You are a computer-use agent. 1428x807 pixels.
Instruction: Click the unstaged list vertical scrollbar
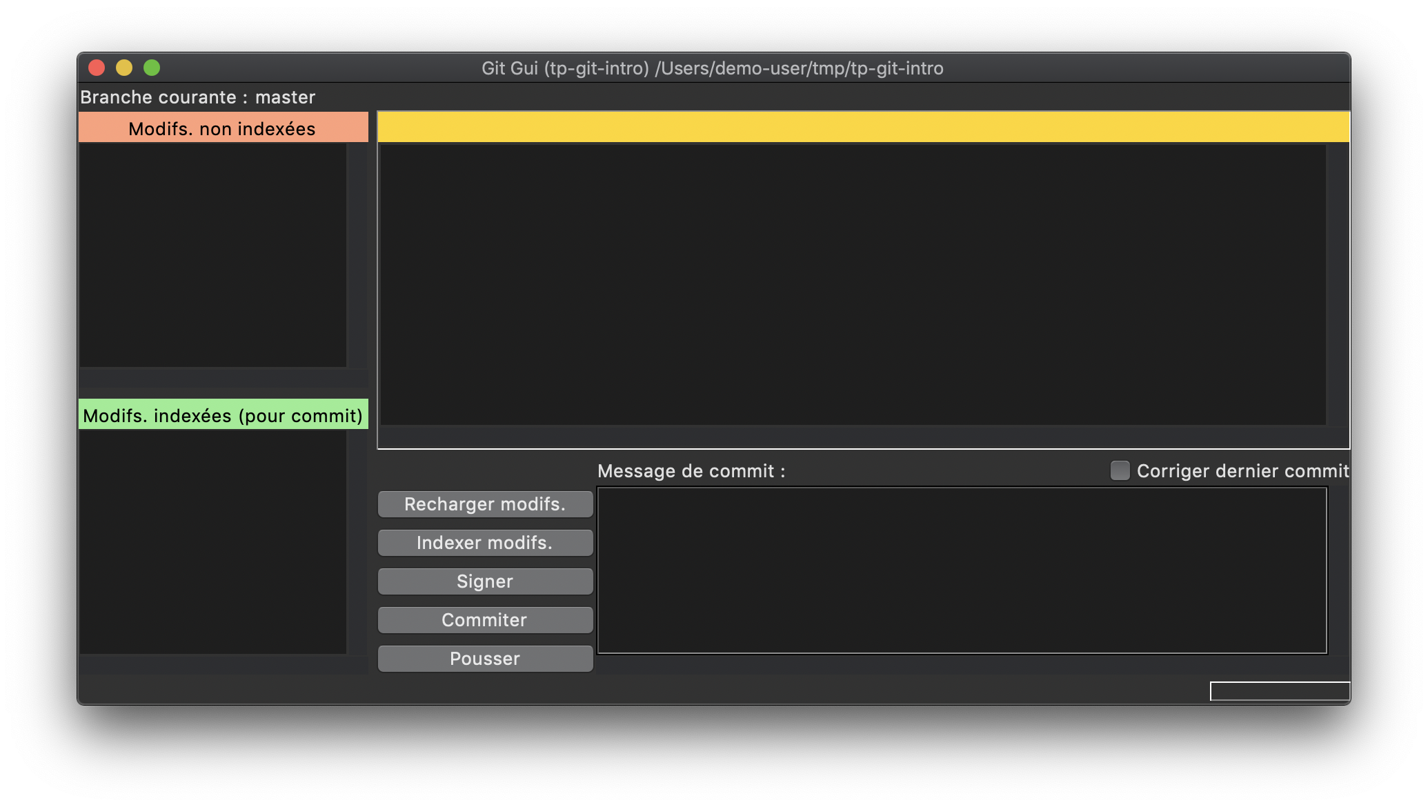tap(357, 255)
